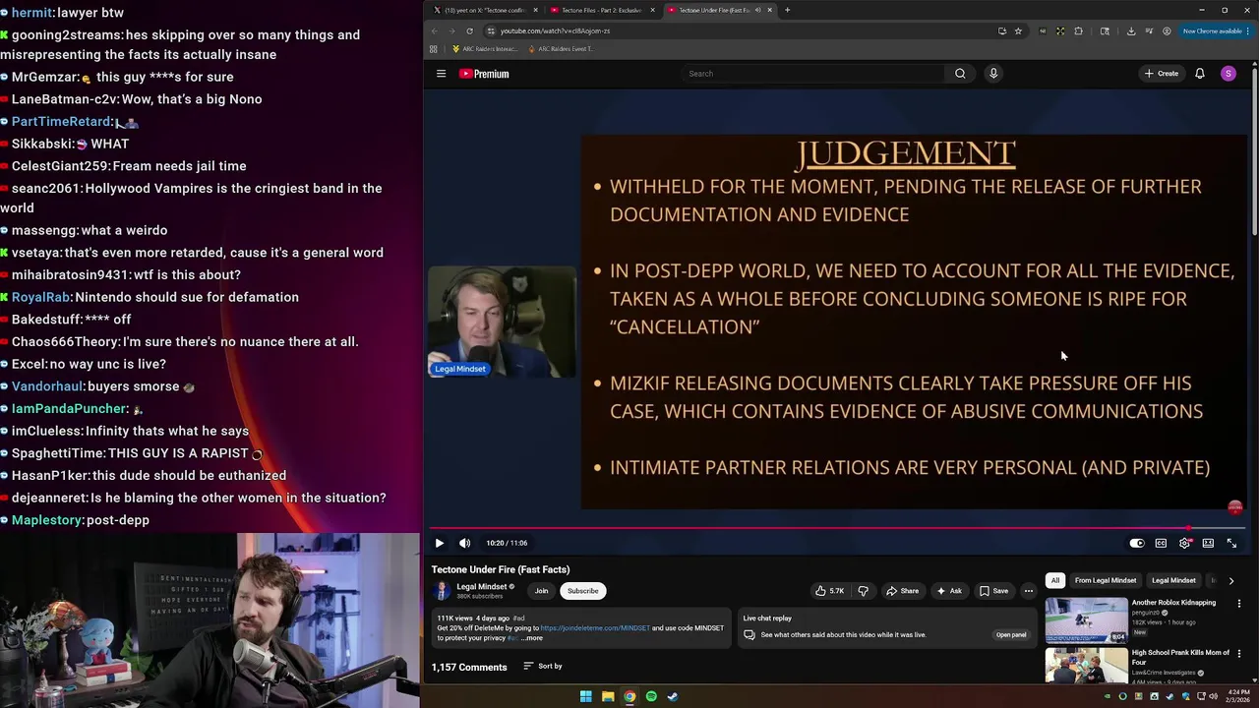
Task: Open the live chat replay panel
Action: tap(1011, 635)
